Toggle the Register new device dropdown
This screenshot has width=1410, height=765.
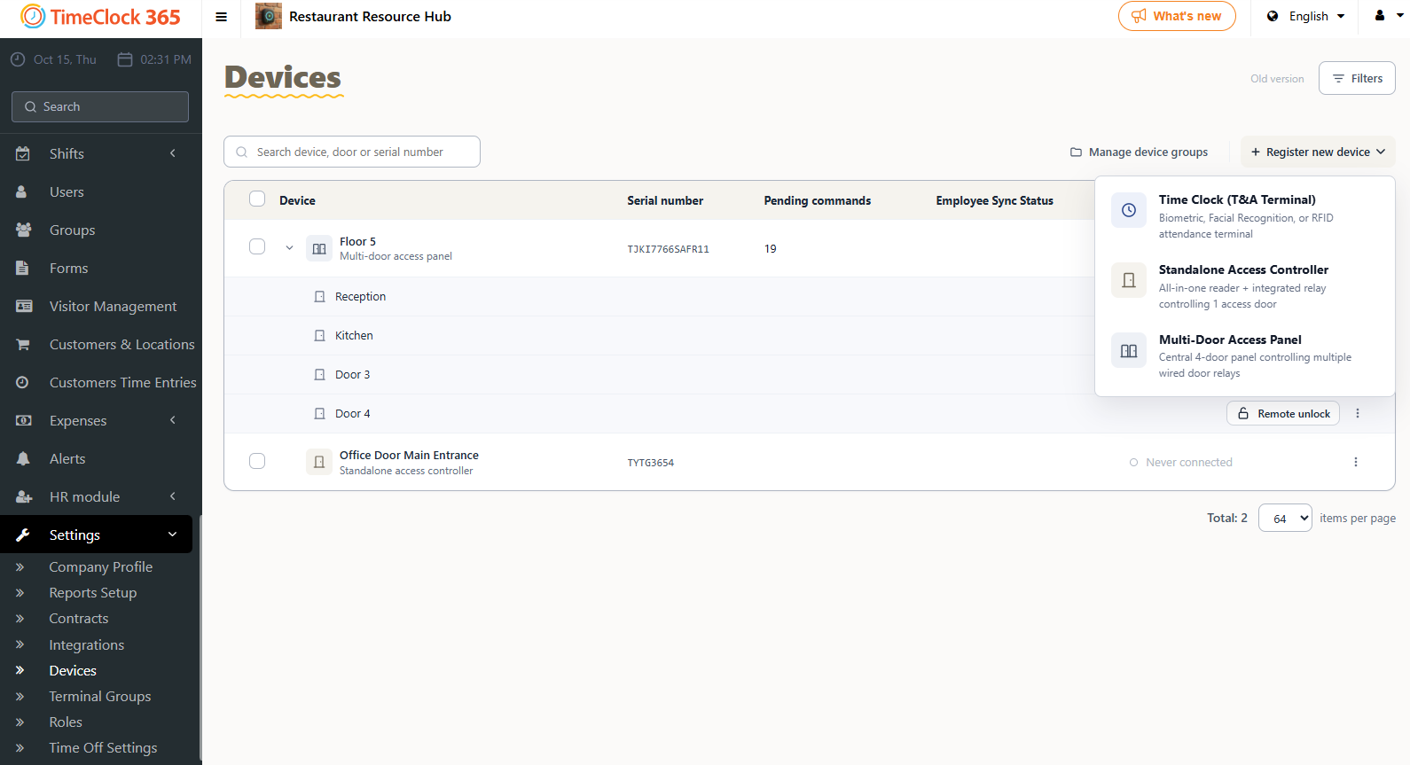[1318, 152]
